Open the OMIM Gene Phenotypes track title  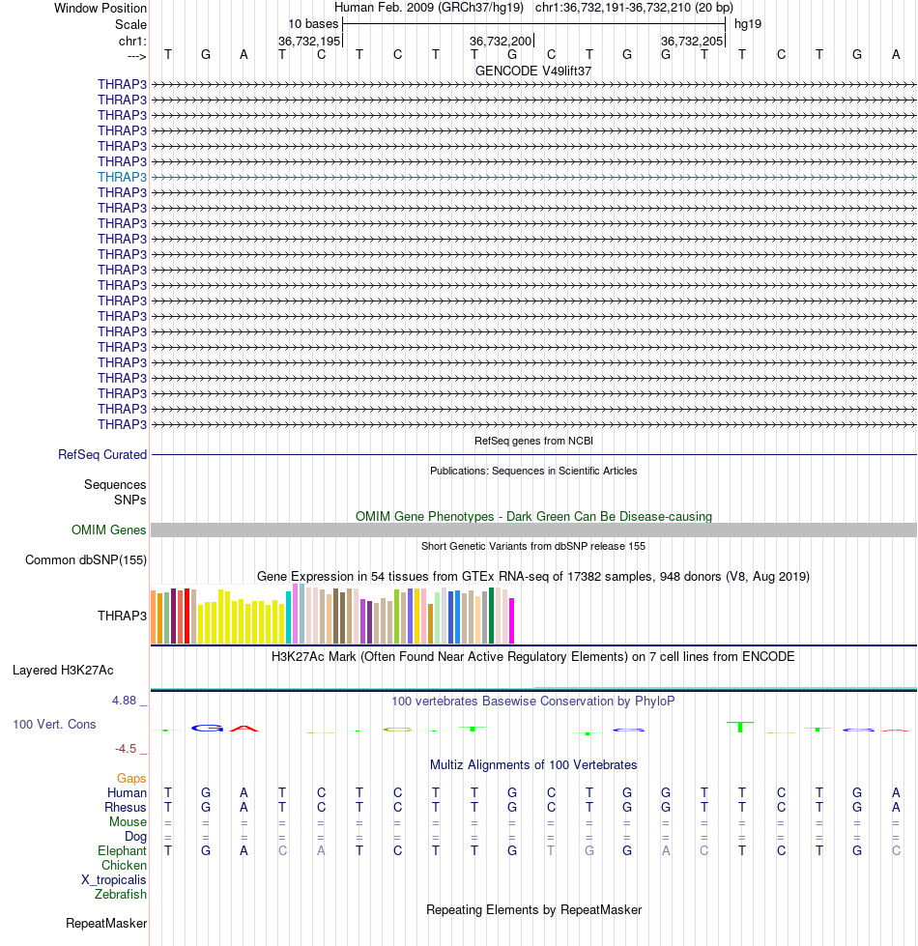(x=533, y=516)
